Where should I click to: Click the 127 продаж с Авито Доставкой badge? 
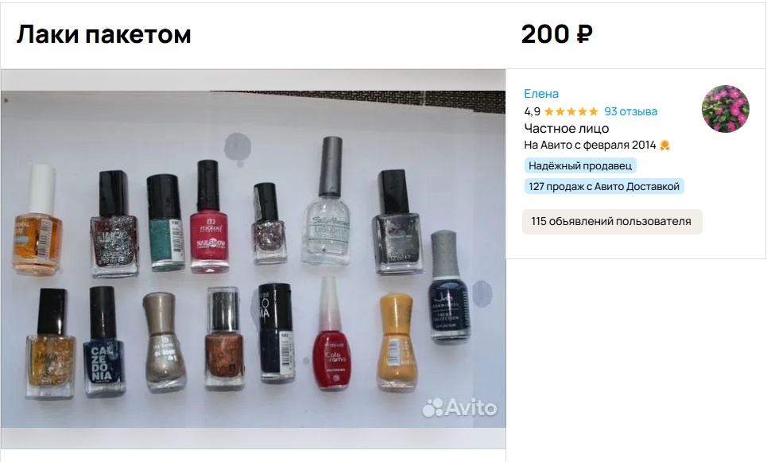pos(604,186)
